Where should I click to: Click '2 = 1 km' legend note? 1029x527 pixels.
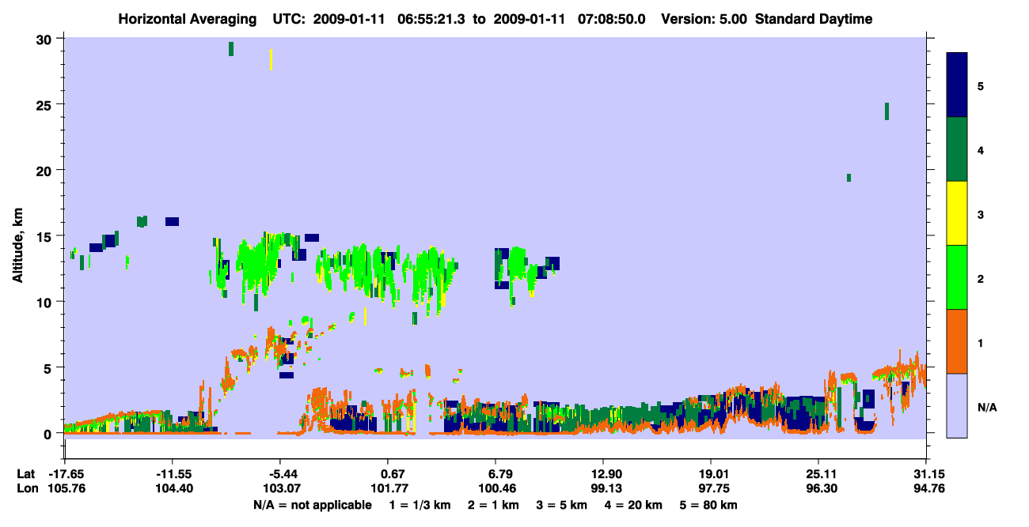click(496, 505)
